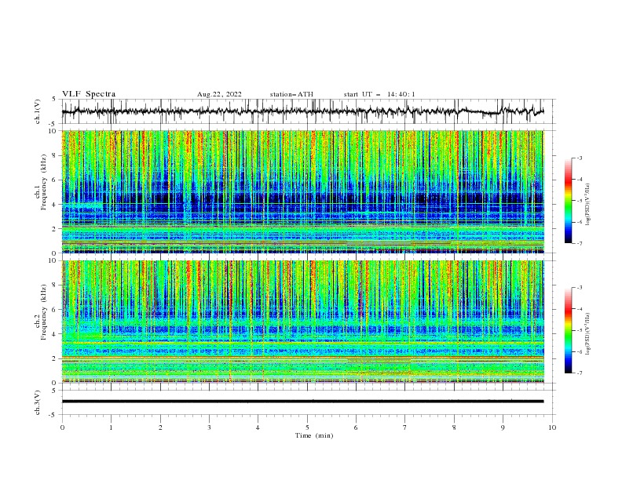Viewport: 622px width, 480px height.
Task: Click the "VLF Spectra" plot title
Action: click(89, 94)
